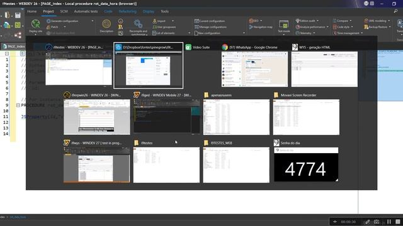Click the Telemetry icon
The width and height of the screenshot is (403, 226).
[x=298, y=33]
